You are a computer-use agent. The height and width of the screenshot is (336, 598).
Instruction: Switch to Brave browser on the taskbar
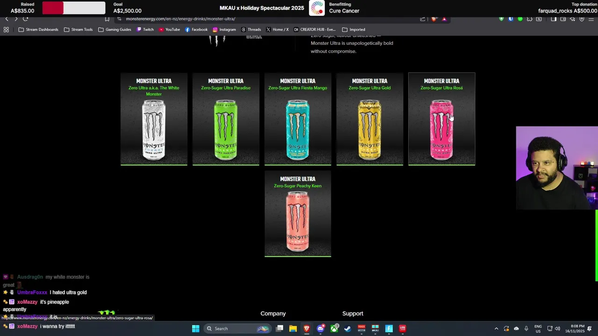coord(306,329)
